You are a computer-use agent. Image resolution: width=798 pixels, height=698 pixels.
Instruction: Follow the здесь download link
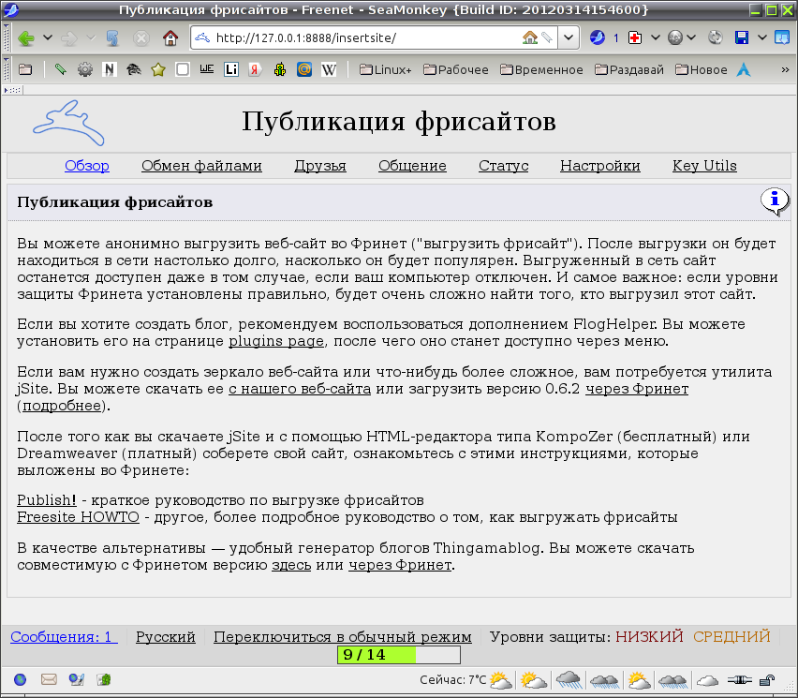[291, 565]
